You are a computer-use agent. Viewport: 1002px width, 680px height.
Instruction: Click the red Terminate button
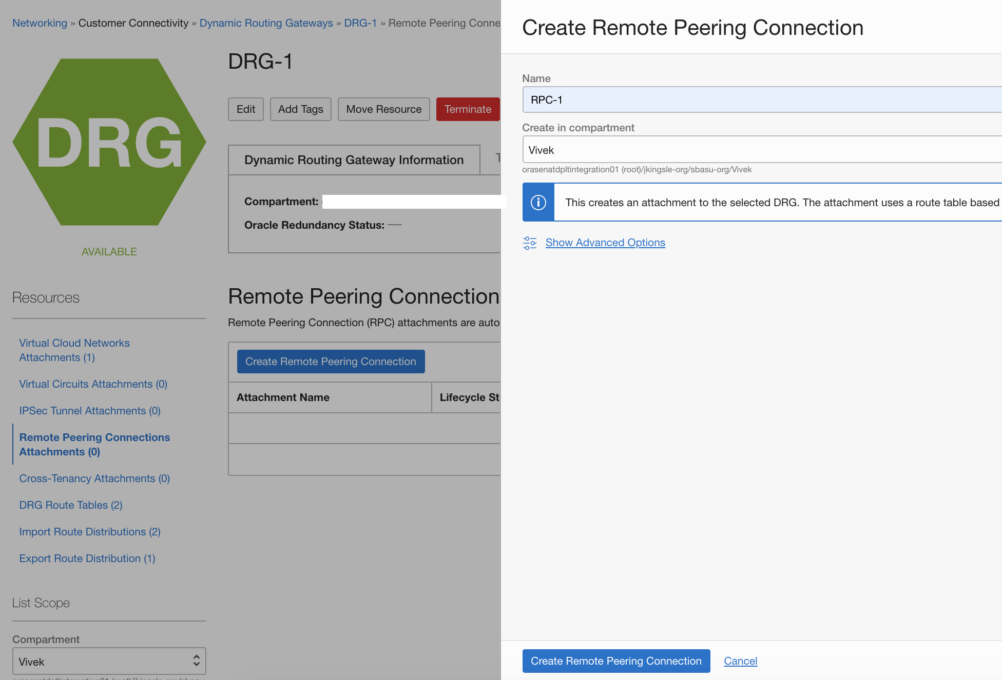[x=468, y=109]
